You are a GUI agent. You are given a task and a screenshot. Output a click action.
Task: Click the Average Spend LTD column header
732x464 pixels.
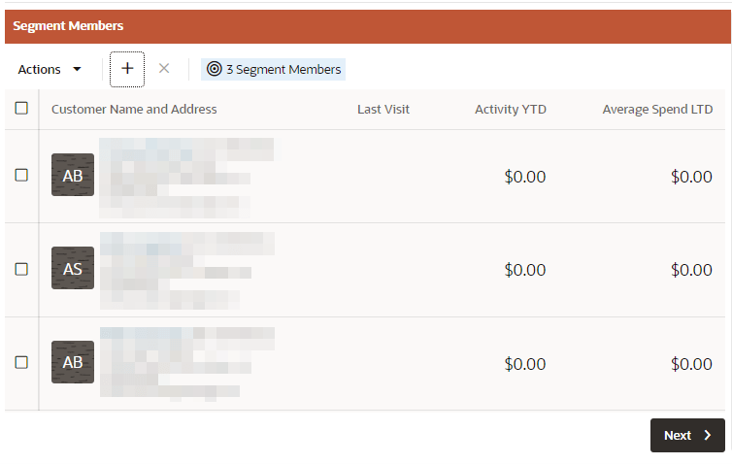[x=657, y=110]
